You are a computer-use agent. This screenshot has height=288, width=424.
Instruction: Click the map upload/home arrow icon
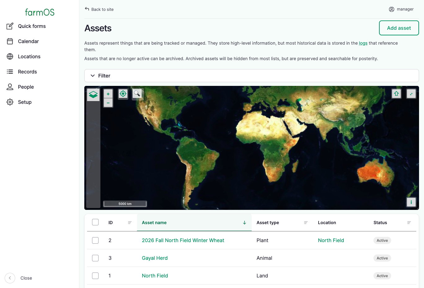396,94
